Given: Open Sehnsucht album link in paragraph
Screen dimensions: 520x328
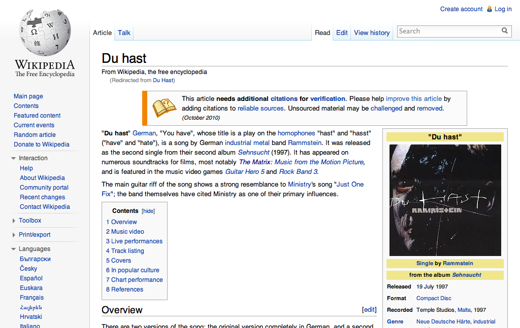Looking at the screenshot, I should [254, 152].
